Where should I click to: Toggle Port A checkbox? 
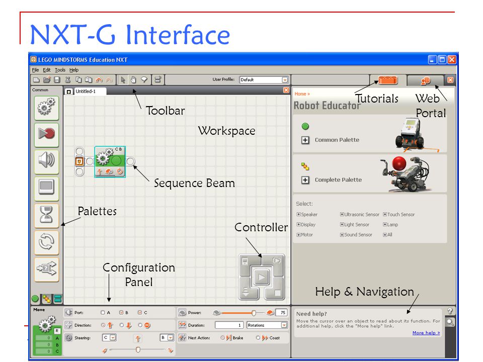click(x=103, y=312)
